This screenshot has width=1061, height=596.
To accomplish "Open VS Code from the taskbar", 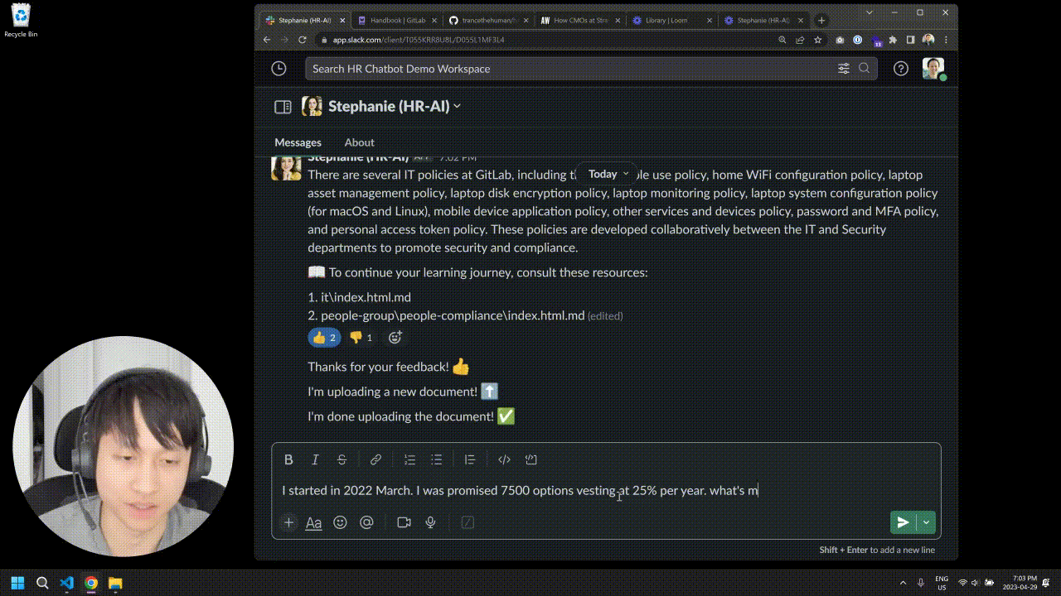I will pyautogui.click(x=67, y=583).
